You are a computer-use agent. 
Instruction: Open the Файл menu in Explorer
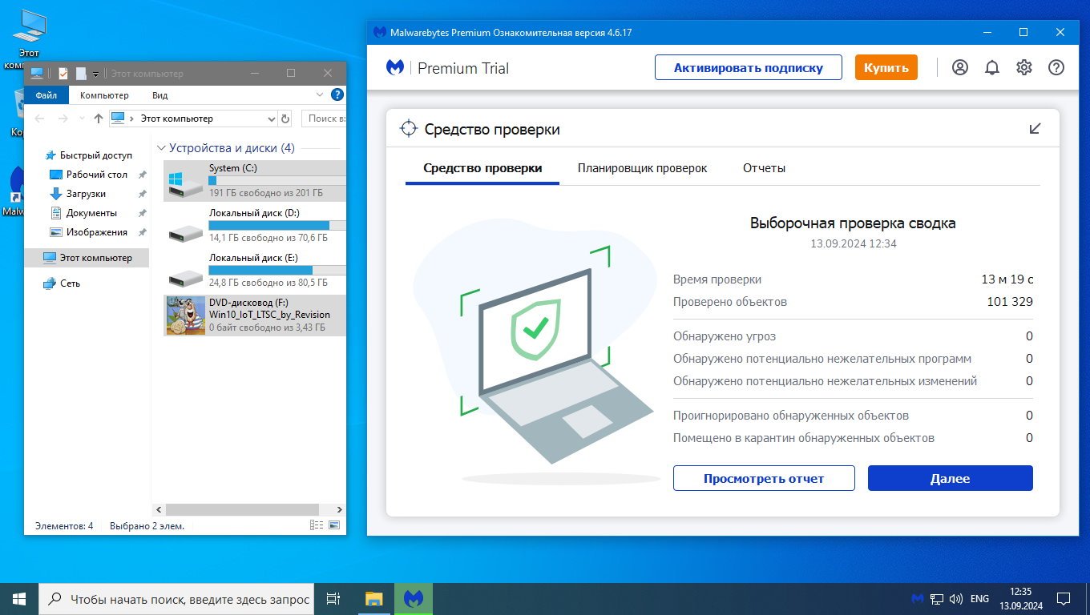[46, 95]
